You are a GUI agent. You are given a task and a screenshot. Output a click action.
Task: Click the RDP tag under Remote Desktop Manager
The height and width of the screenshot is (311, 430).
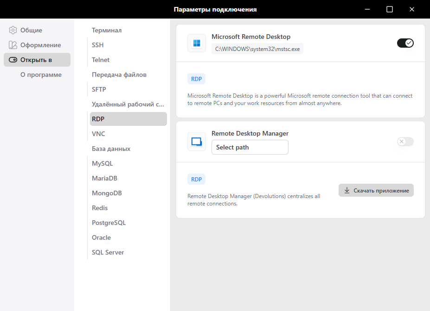[x=196, y=179]
